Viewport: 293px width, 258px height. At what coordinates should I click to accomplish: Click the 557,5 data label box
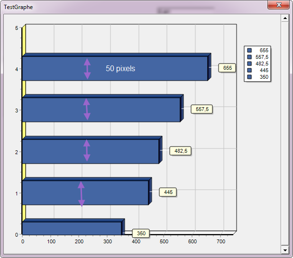point(201,109)
